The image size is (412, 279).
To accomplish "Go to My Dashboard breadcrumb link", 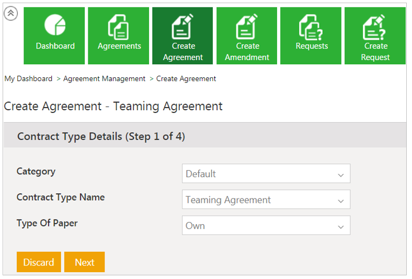I will pos(28,79).
